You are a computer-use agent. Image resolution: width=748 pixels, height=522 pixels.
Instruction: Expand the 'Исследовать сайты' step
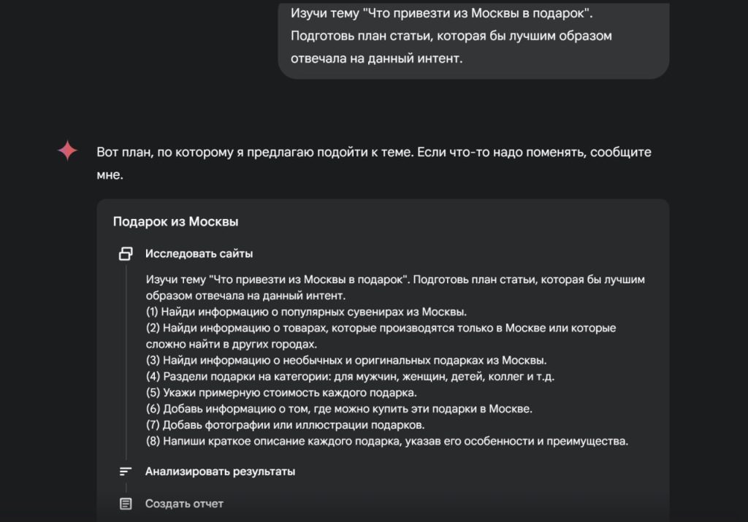pyautogui.click(x=199, y=254)
